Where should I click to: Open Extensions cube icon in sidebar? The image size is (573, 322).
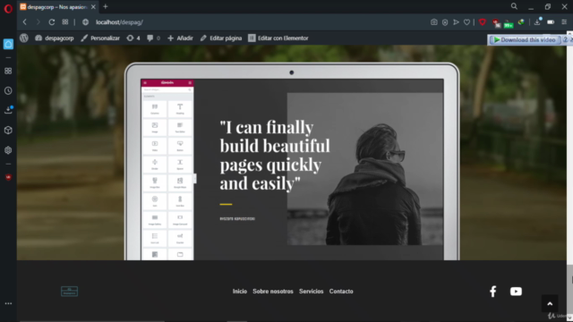[8, 131]
